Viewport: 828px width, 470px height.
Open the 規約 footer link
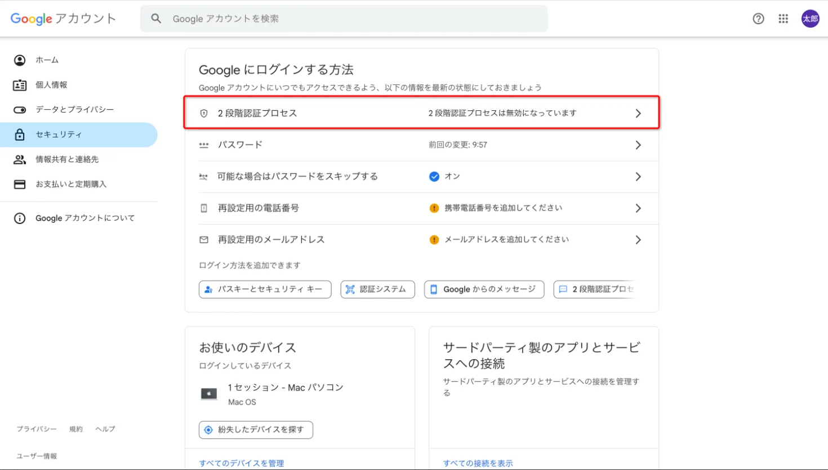[x=76, y=429]
